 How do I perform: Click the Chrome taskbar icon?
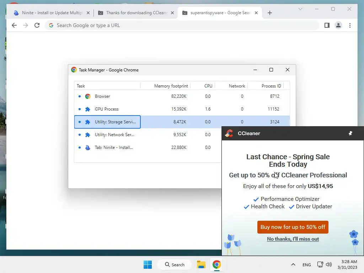(216, 264)
